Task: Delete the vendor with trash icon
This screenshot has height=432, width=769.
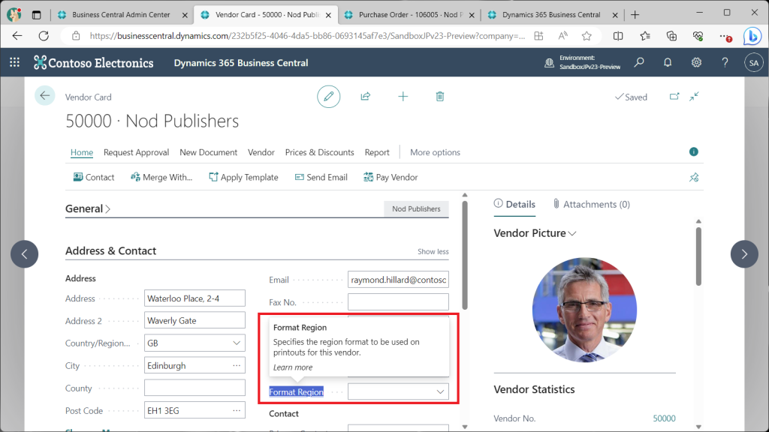Action: coord(440,97)
